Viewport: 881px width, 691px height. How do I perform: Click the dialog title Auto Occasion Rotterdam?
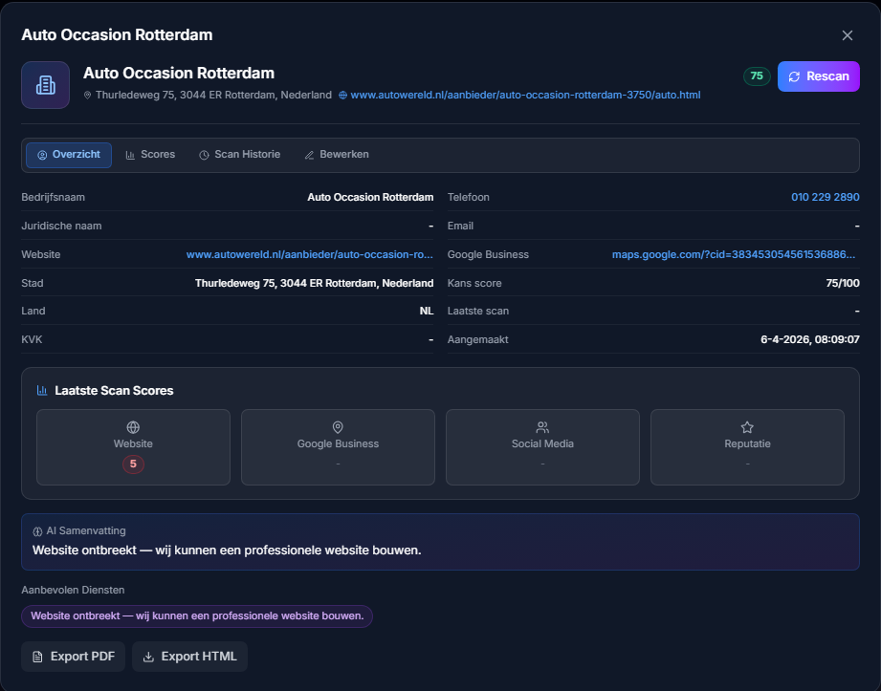(x=117, y=34)
